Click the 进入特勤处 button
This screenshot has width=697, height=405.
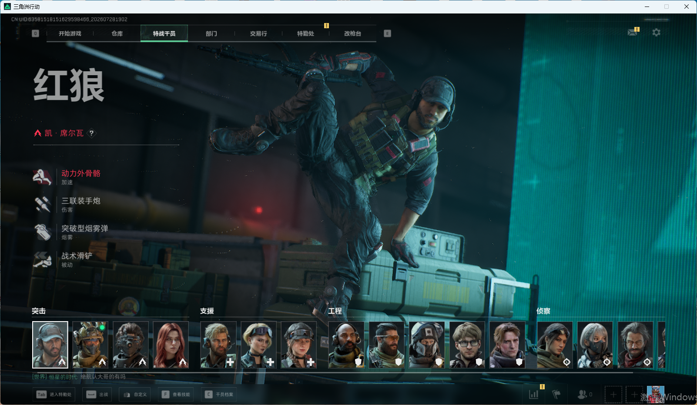(54, 395)
